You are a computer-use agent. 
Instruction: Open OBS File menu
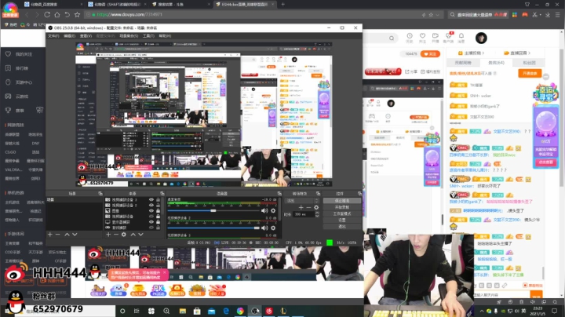(x=53, y=36)
